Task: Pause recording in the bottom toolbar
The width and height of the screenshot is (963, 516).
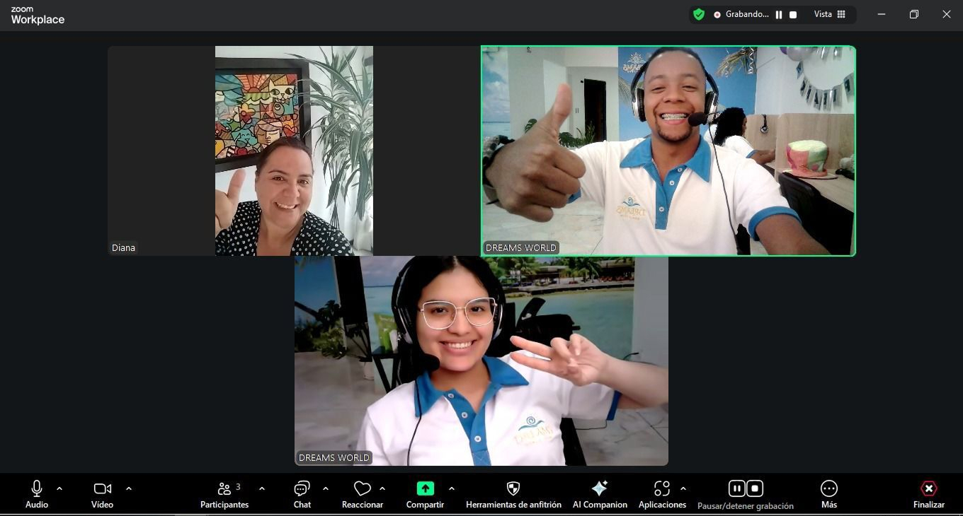Action: 737,488
